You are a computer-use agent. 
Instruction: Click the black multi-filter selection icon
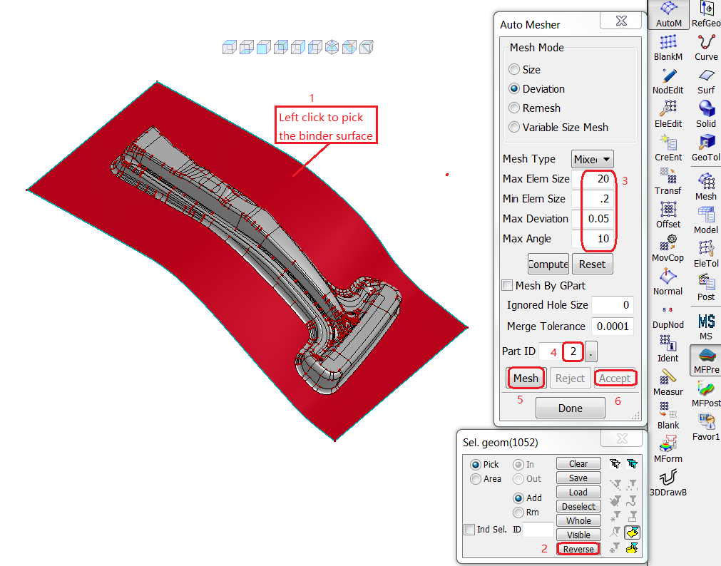click(x=615, y=463)
